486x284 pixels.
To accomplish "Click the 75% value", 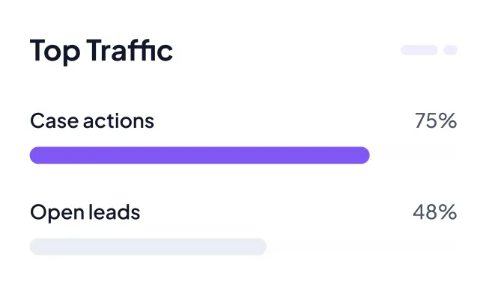I will coord(436,120).
